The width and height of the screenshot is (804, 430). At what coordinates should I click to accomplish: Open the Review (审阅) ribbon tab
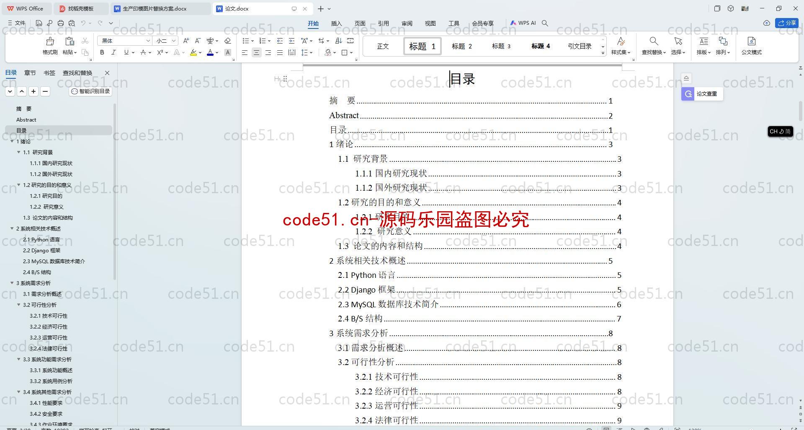point(407,23)
